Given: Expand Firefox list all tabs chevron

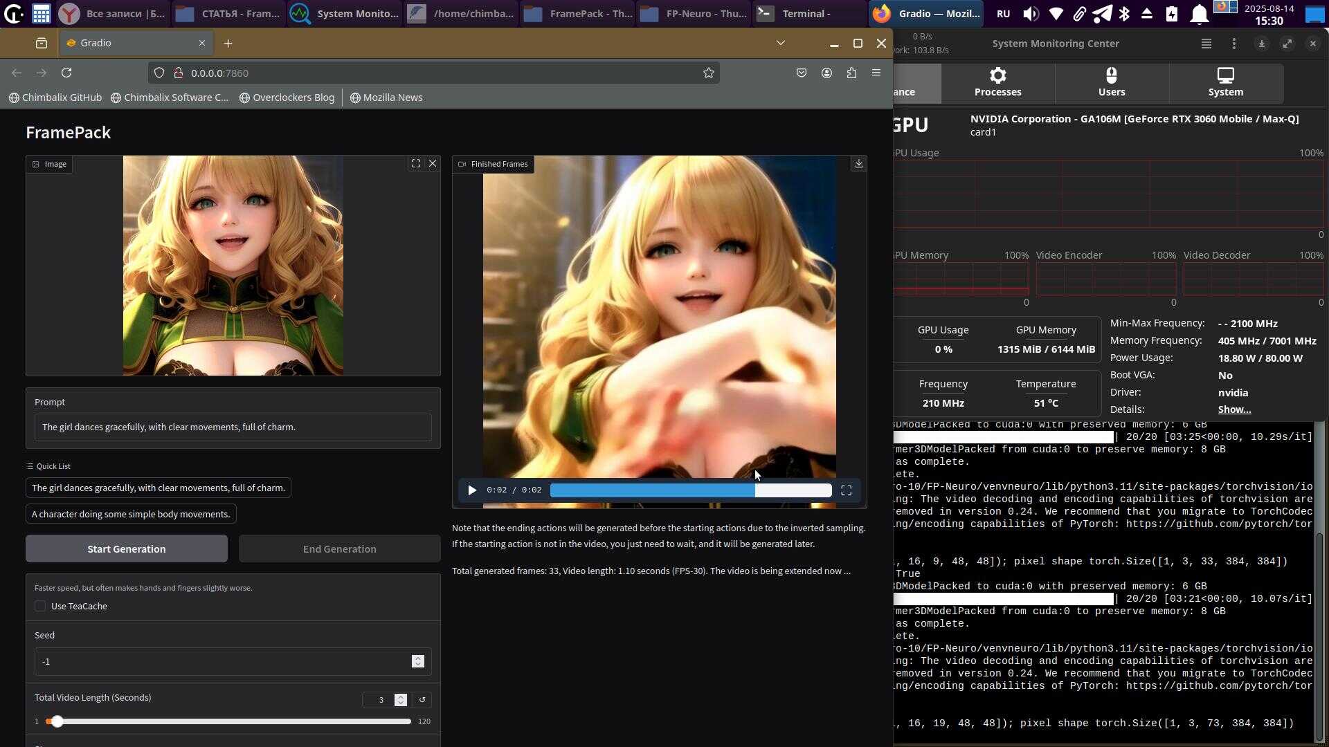Looking at the screenshot, I should 780,43.
